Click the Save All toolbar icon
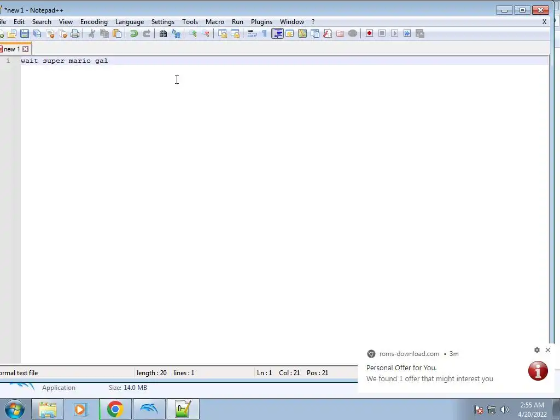 pos(37,33)
